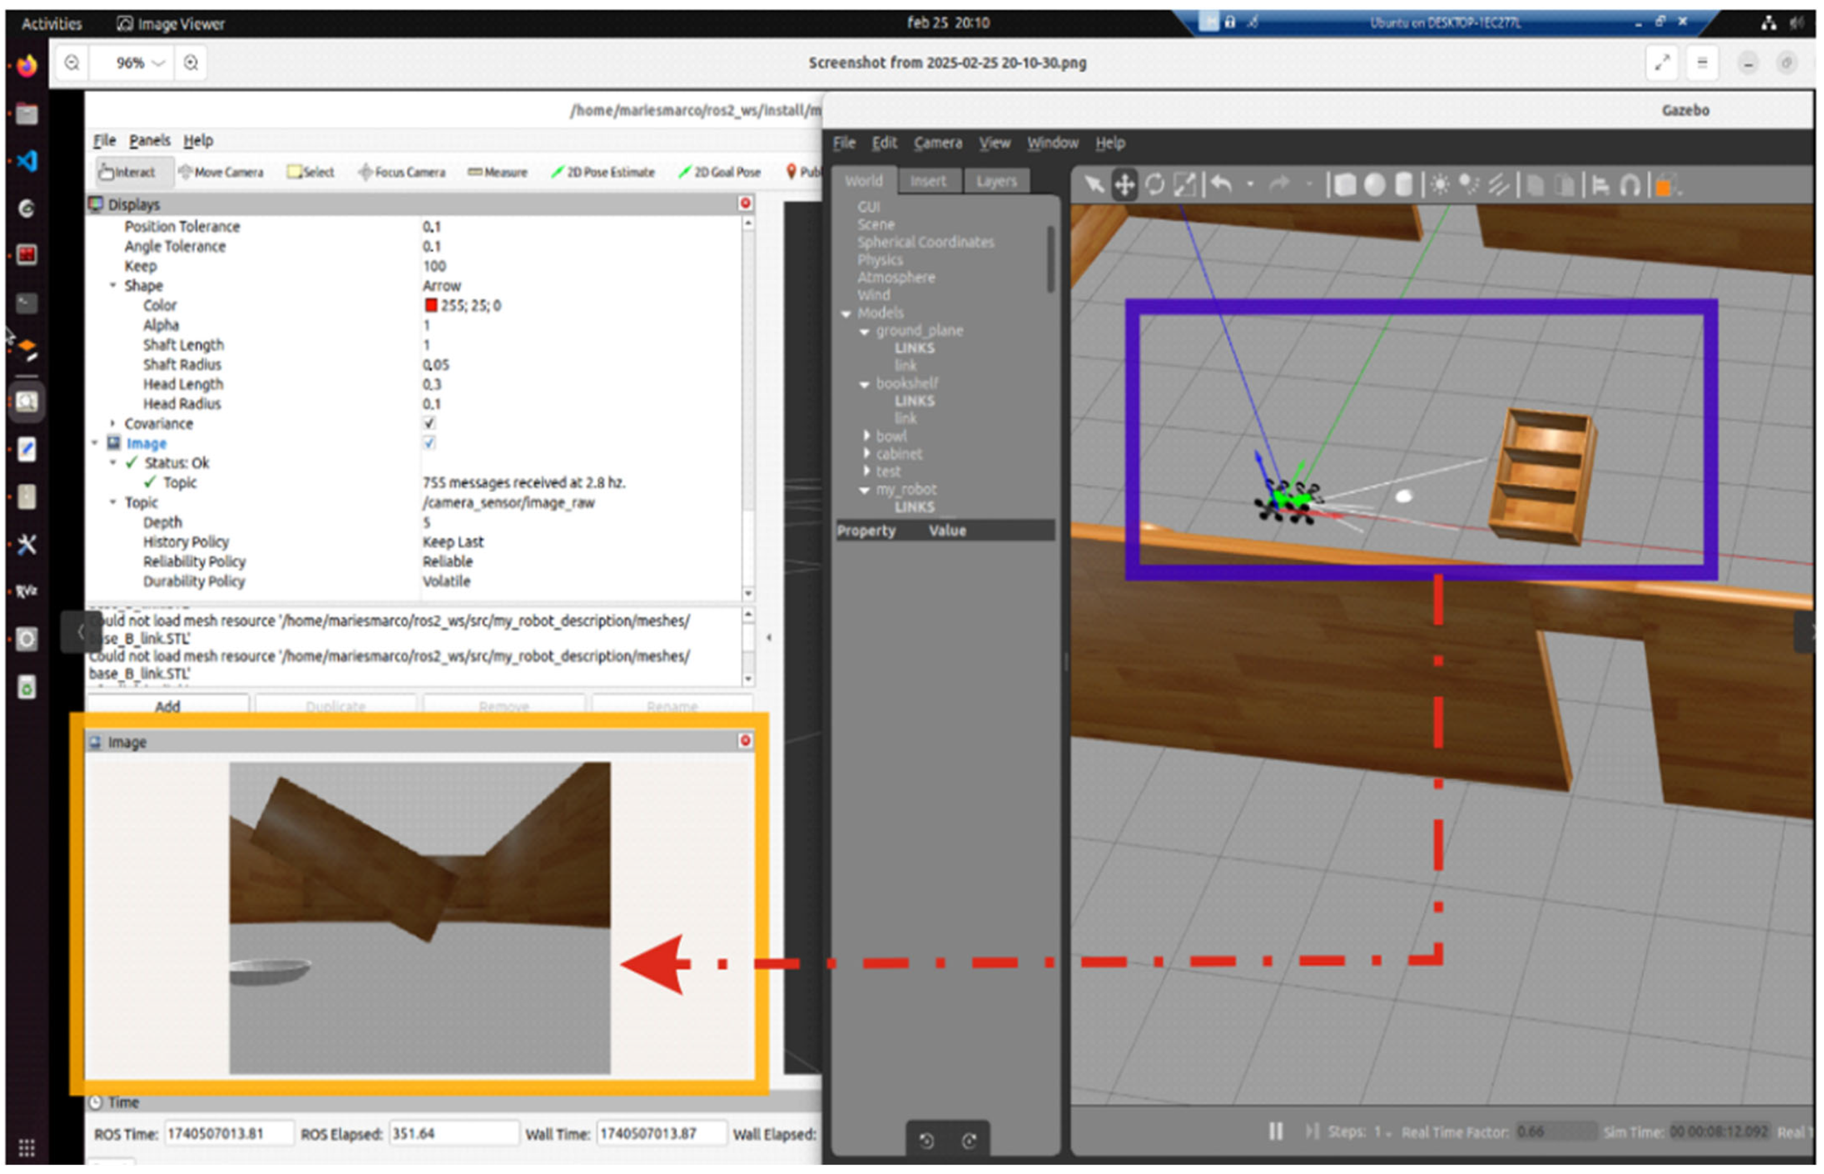Select Gazebo's translate mode tool
This screenshot has width=1824, height=1174.
1124,185
